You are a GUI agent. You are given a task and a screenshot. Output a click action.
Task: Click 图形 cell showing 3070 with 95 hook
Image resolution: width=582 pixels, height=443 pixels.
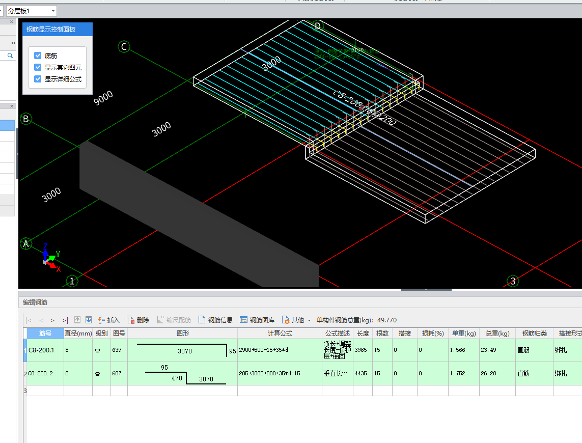click(x=183, y=350)
